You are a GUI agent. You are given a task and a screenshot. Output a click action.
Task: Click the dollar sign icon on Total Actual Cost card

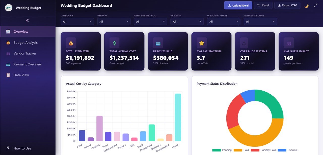[114, 43]
